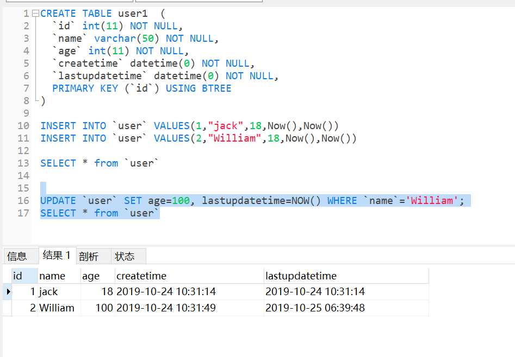Click lastupdatetime 2019-10-25 06:39:48
515x357 pixels.
pos(346,308)
